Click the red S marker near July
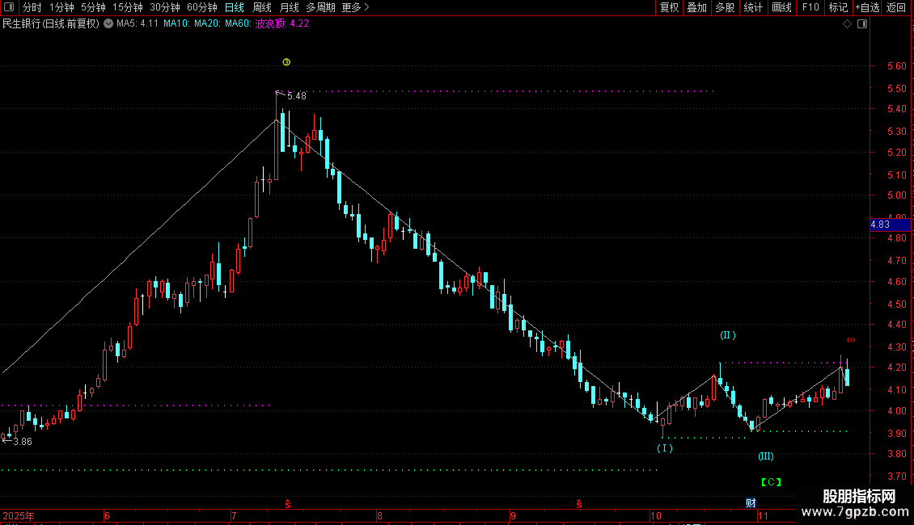Screen dimensions: 914x525 (x=287, y=504)
